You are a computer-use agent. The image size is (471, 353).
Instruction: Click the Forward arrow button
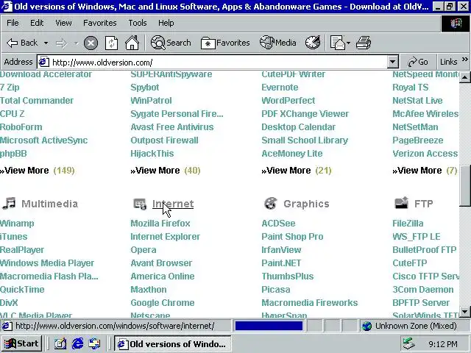click(61, 43)
